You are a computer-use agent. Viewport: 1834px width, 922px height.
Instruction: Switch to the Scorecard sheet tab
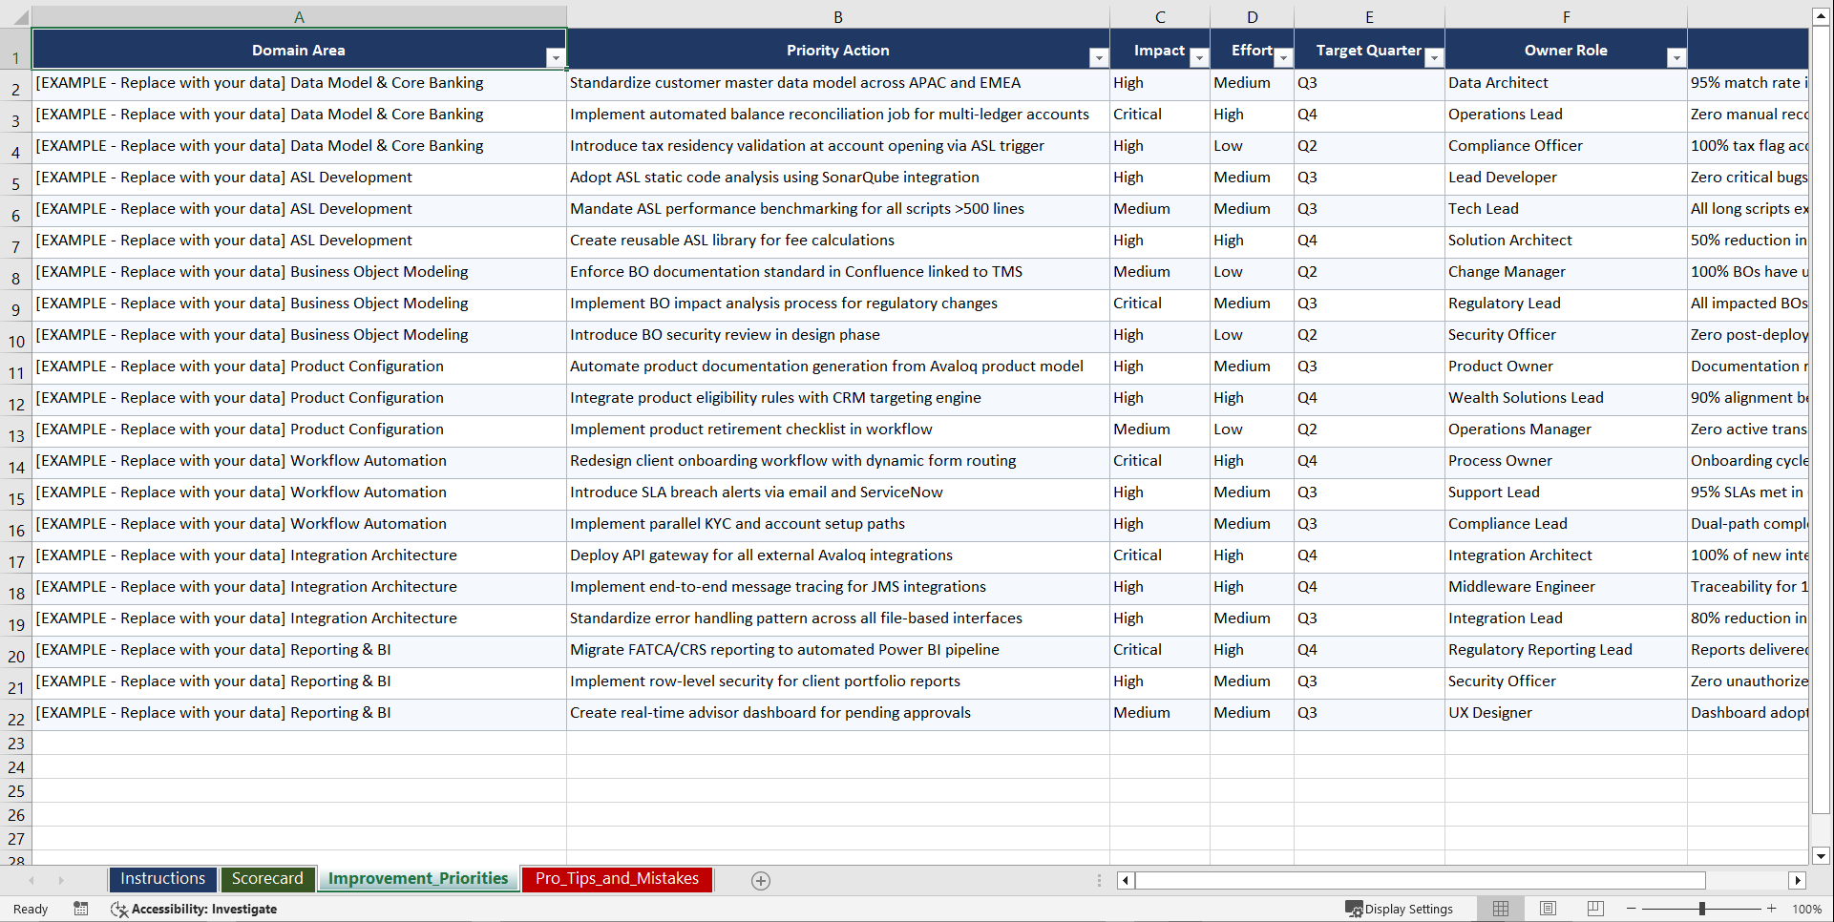[268, 878]
